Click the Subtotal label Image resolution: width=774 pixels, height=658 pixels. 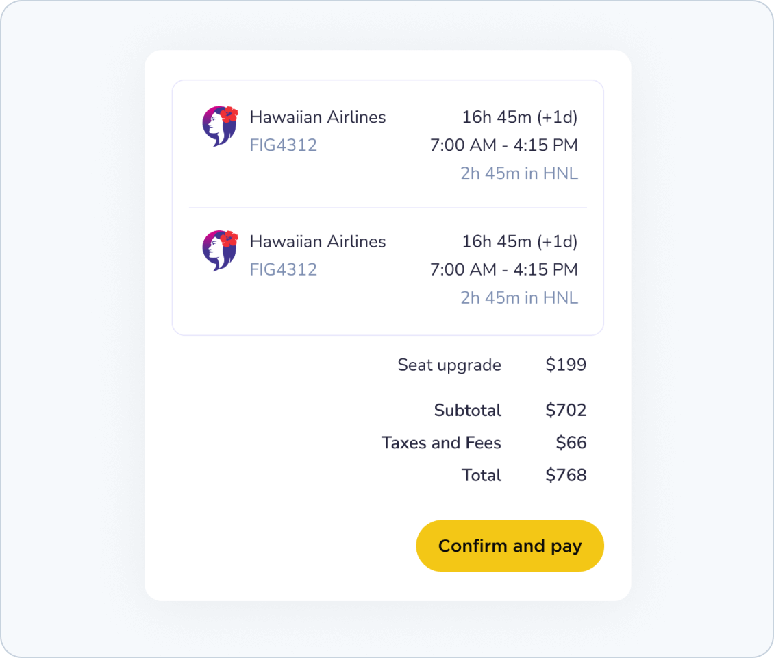tap(467, 410)
